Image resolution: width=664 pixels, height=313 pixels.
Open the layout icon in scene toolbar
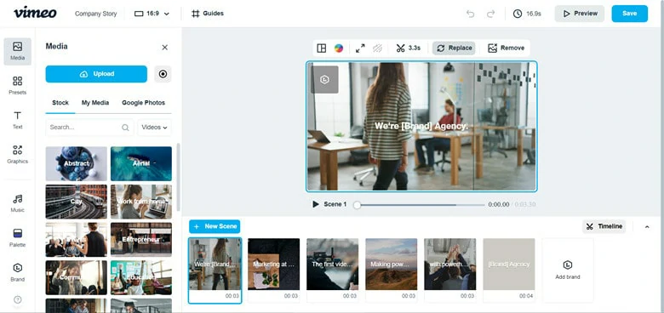point(322,48)
